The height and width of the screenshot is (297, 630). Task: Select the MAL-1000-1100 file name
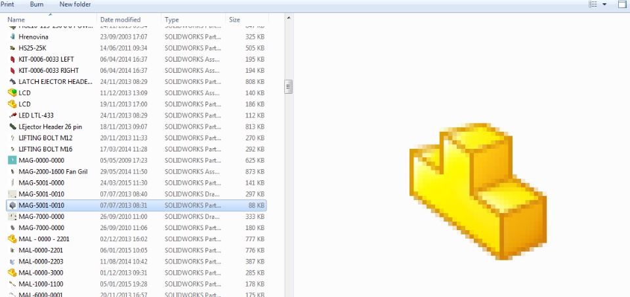[41, 284]
